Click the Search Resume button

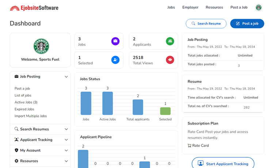point(206,24)
